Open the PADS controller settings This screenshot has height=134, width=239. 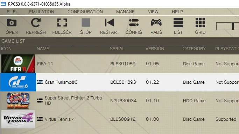[156, 23]
